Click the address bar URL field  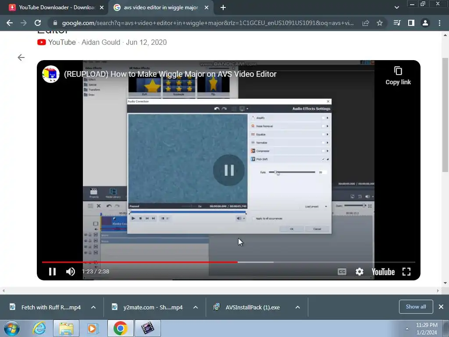pyautogui.click(x=208, y=23)
